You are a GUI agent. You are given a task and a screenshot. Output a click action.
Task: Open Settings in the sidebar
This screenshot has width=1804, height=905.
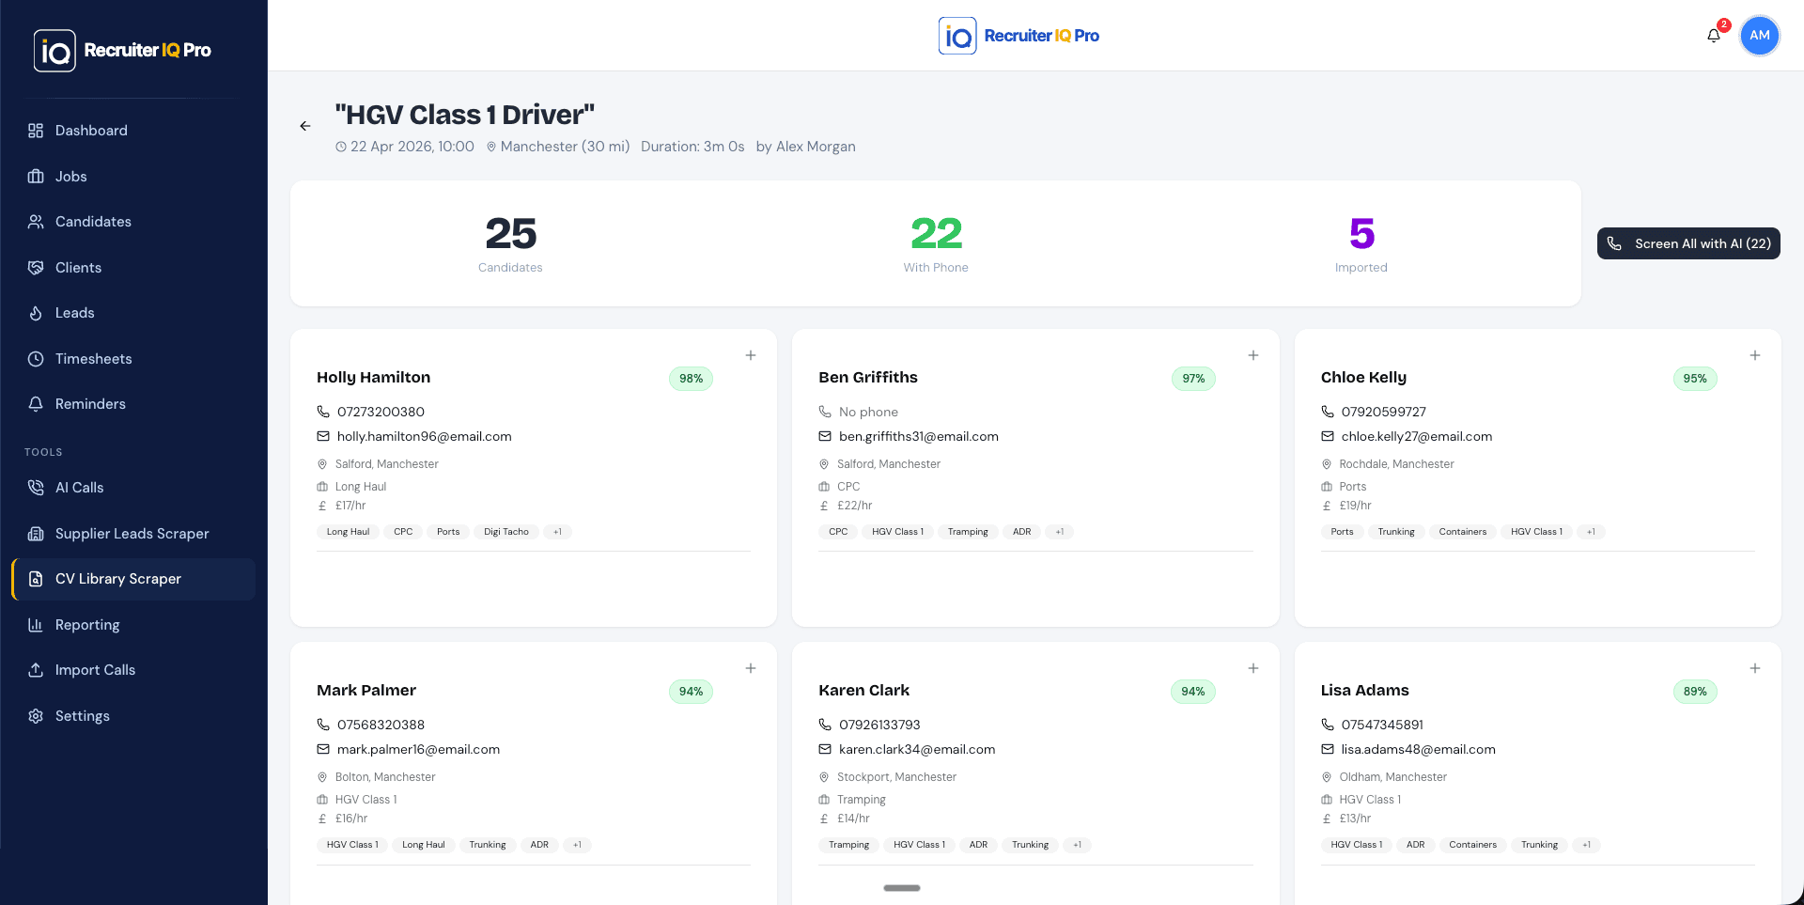click(x=133, y=716)
